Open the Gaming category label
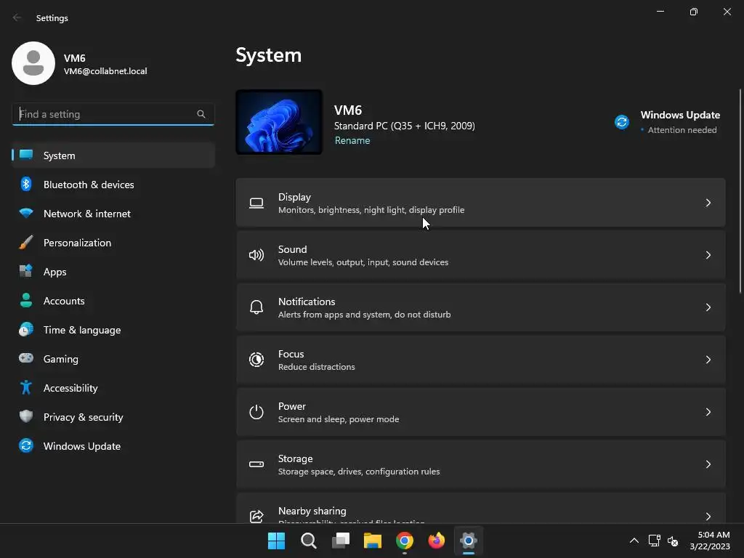The image size is (744, 558). pos(61,359)
